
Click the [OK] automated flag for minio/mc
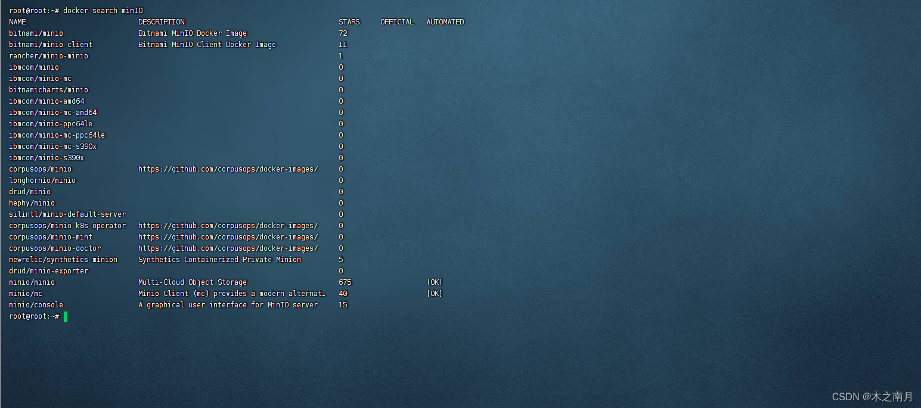pyautogui.click(x=435, y=294)
